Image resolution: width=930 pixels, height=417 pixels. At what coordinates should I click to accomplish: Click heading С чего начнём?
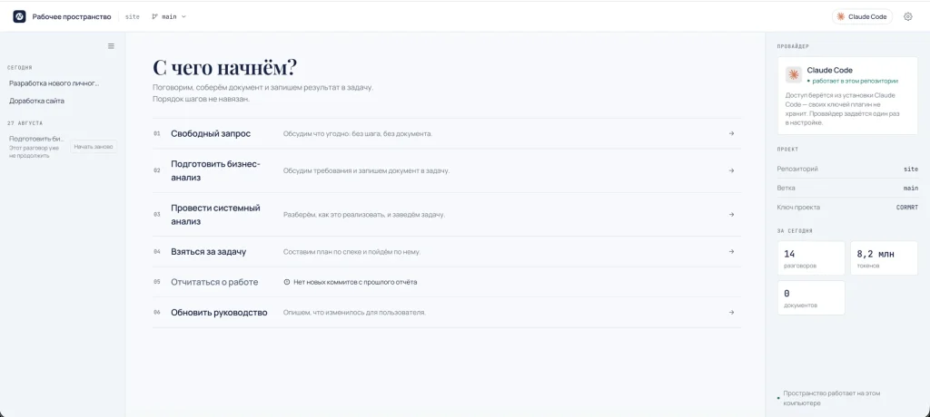(x=224, y=67)
